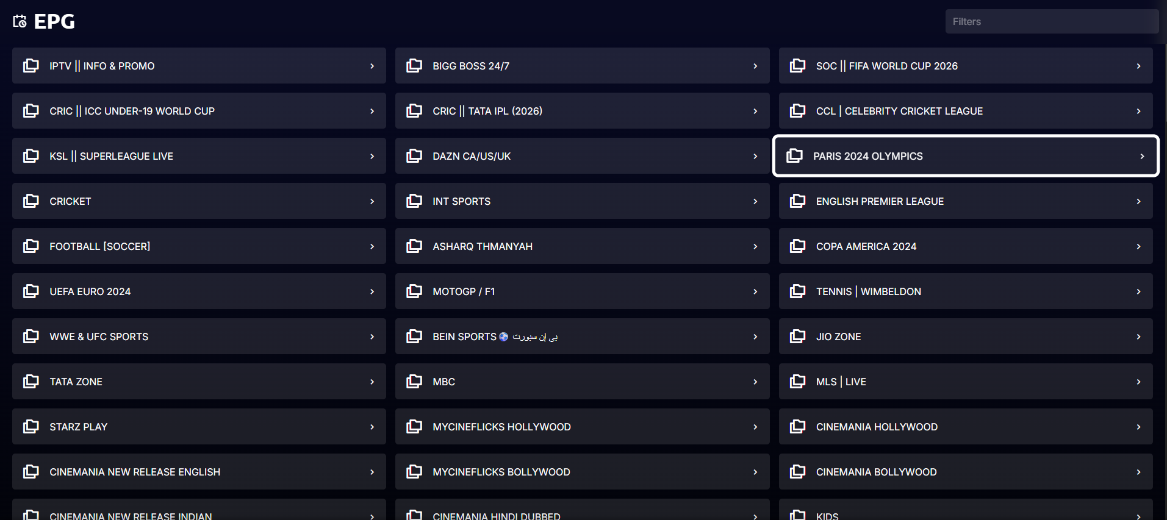
Task: Open SOC || FIFA WORLD CUP 2026 category
Action: 966,66
